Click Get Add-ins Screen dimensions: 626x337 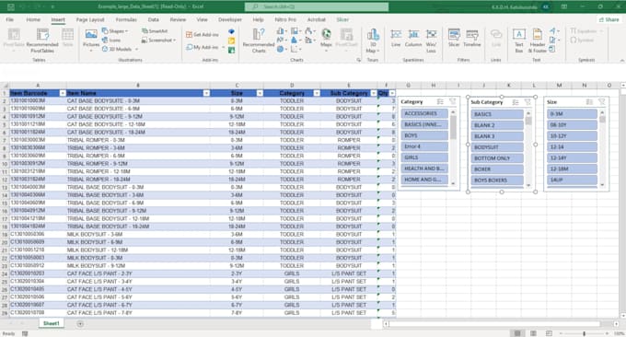[x=203, y=35]
